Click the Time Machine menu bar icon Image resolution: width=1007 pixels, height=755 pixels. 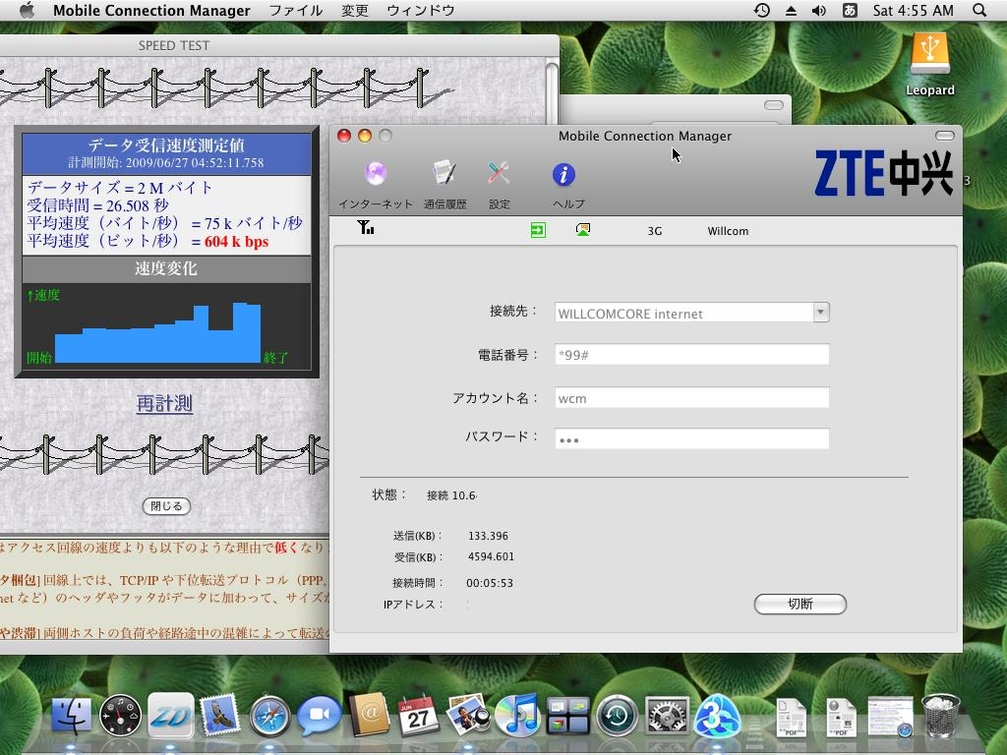762,10
